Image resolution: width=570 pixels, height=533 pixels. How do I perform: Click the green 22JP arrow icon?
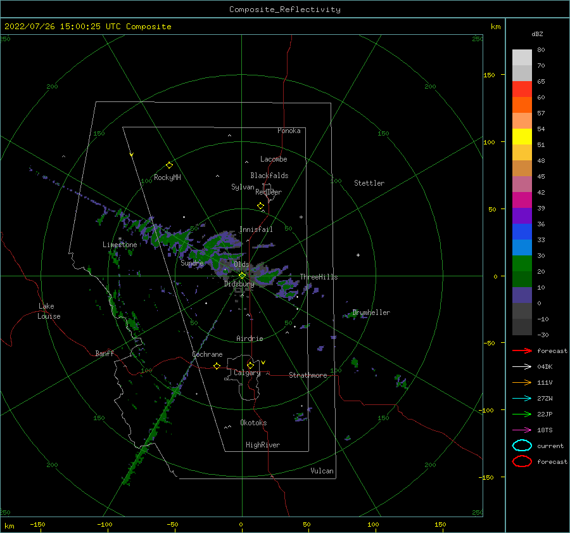522,414
